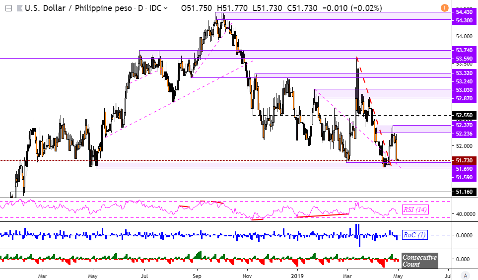Select the Consecutive Count indicator label

(x=419, y=261)
